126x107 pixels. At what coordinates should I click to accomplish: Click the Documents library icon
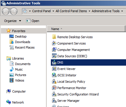[x=12, y=64]
